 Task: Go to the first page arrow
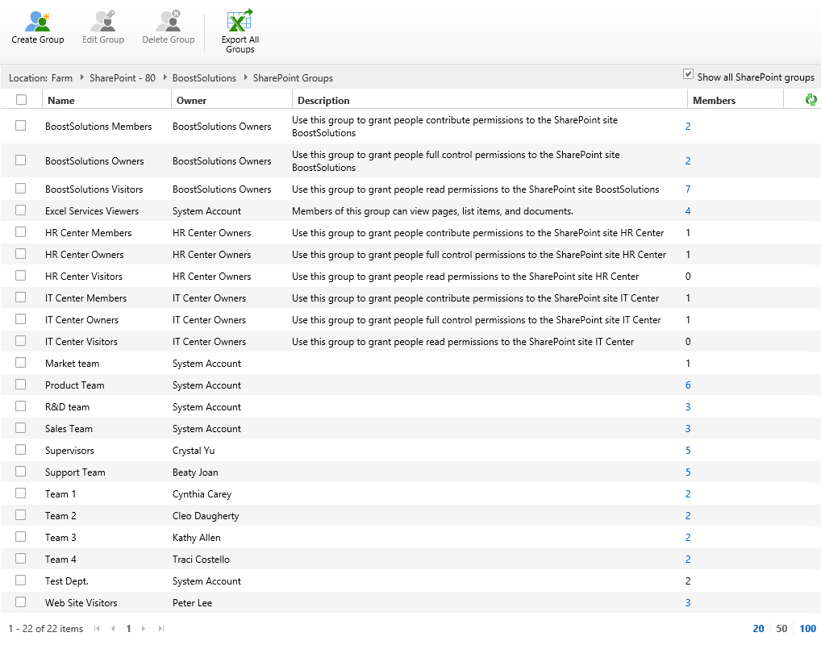[98, 629]
